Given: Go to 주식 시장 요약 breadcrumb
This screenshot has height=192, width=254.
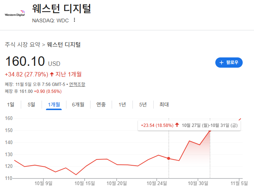Looking at the screenshot, I should point(22,45).
